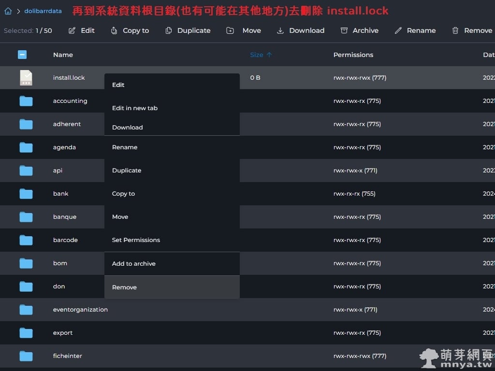Click the Archive toolbar button

click(x=359, y=30)
